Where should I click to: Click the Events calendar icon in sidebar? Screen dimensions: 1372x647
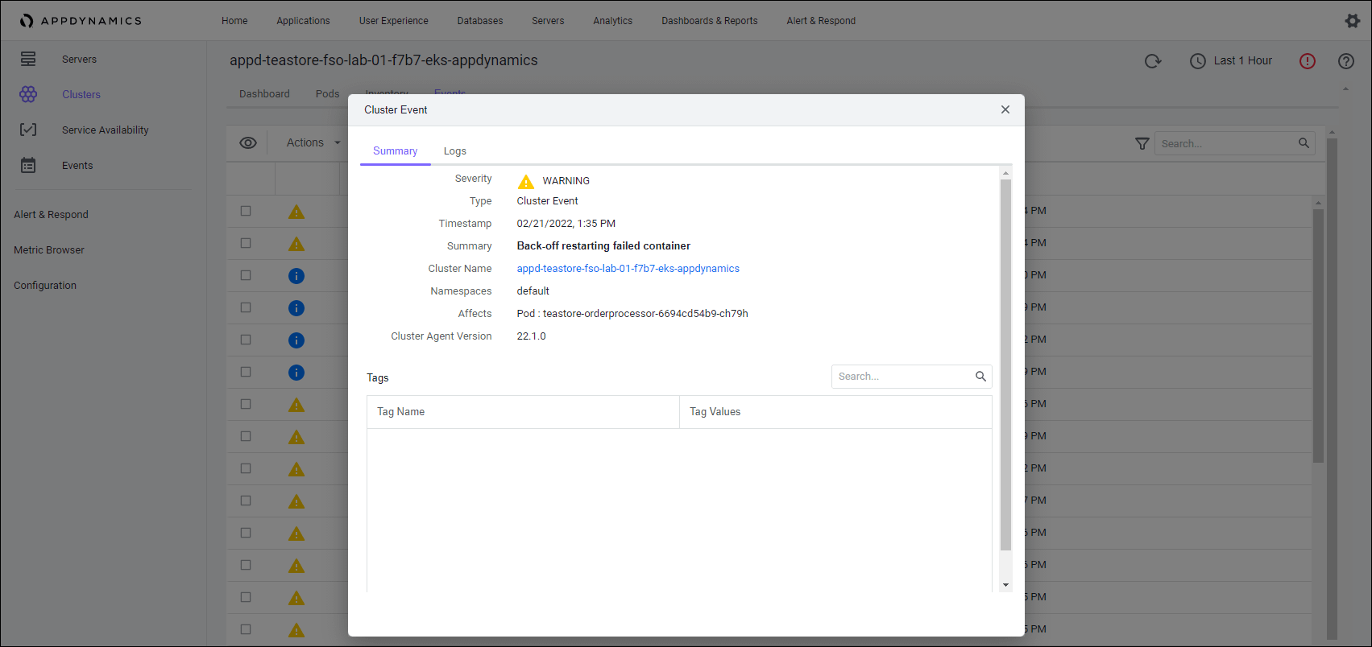click(x=28, y=166)
